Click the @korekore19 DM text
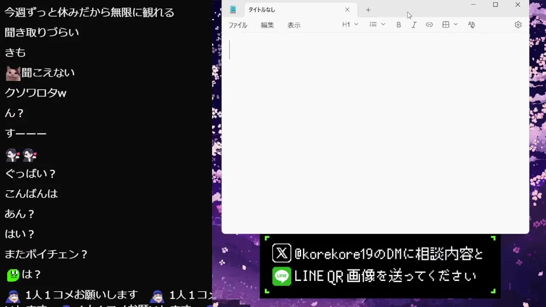The height and width of the screenshot is (307, 546). [x=389, y=254]
